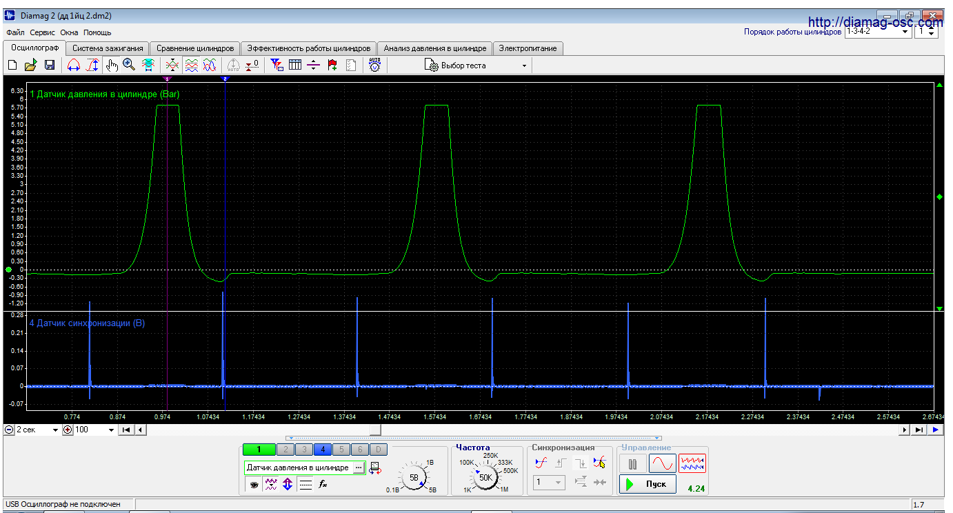Click the minus zoom-out circle button
The width and height of the screenshot is (953, 513).
point(9,430)
